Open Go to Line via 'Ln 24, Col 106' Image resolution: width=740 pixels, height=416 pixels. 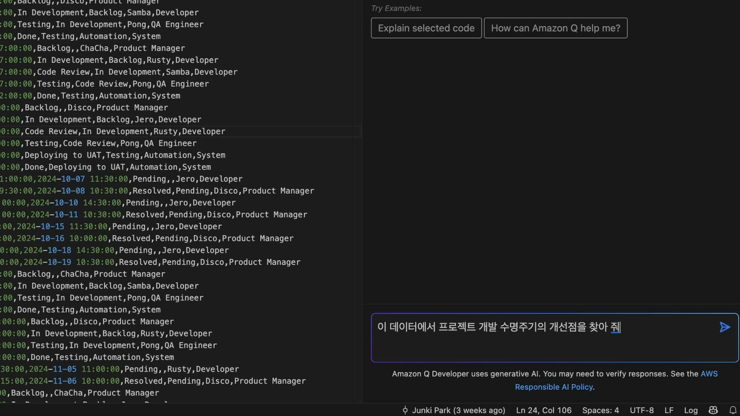[543, 410]
